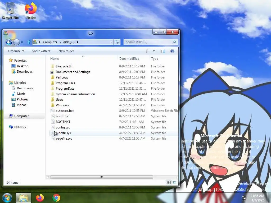Open Explorer help
Screen dimensions: 271x203
pyautogui.click(x=172, y=51)
